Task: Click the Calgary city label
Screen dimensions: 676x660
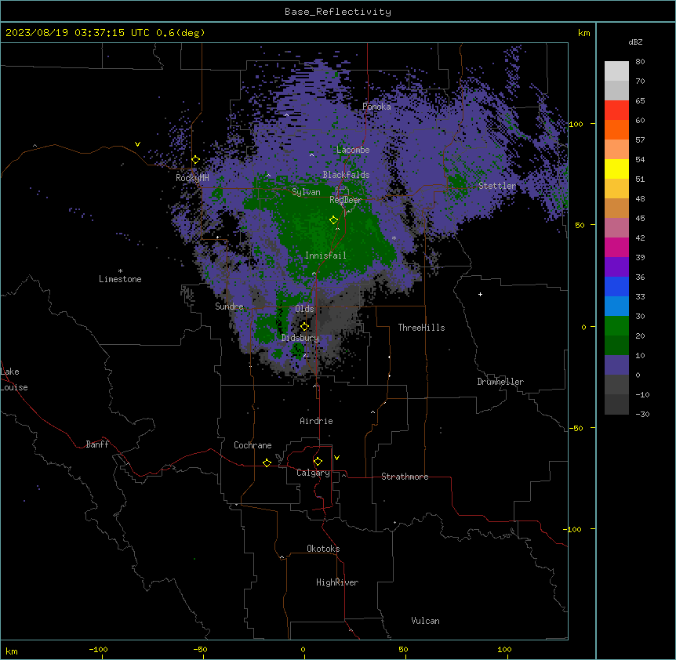Action: 314,473
